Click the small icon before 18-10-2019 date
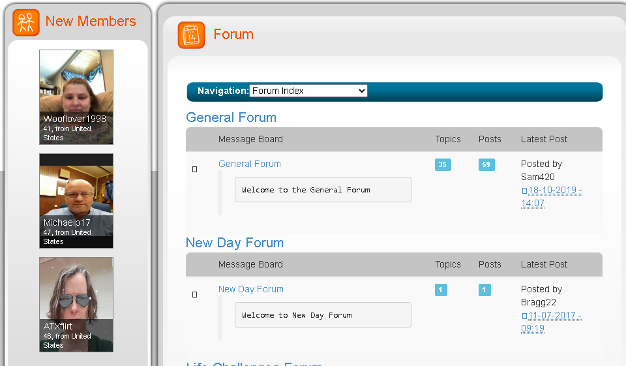 point(524,191)
